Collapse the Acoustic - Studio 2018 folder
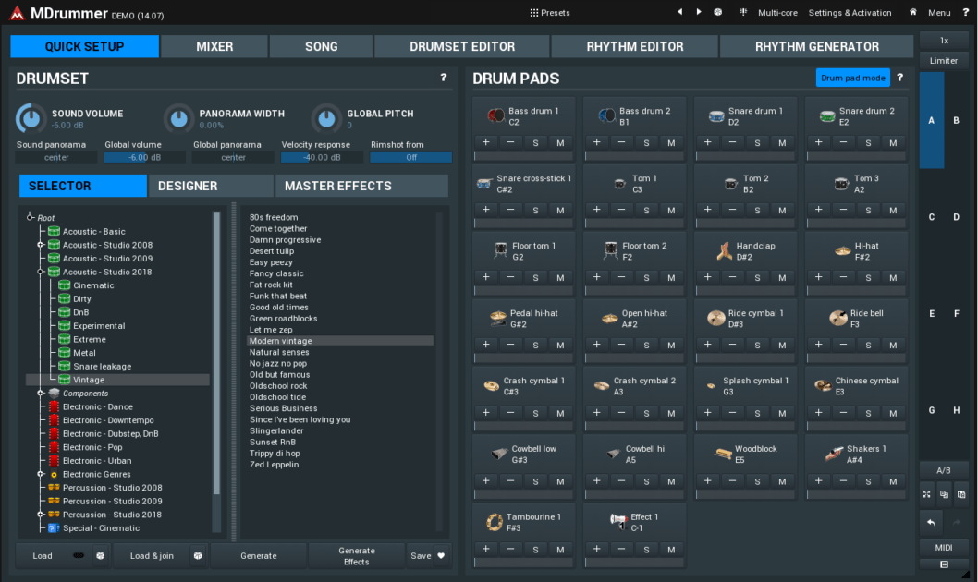The height and width of the screenshot is (582, 978). click(x=41, y=272)
